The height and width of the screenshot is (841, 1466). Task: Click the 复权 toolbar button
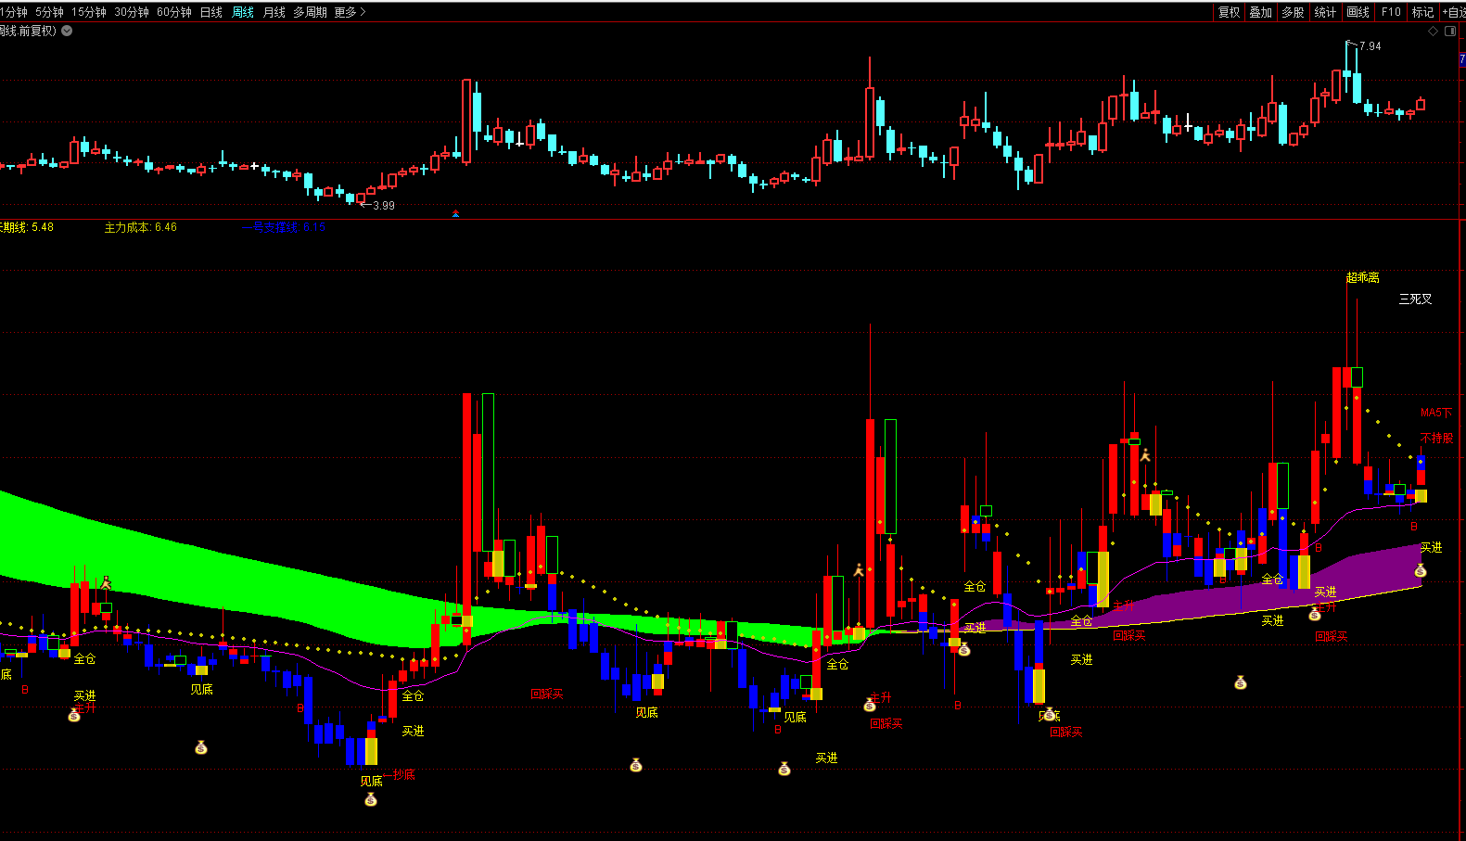coord(1229,12)
